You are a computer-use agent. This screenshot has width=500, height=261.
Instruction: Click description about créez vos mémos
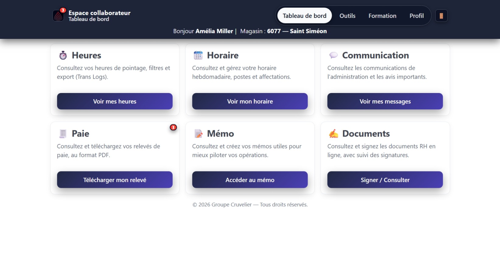pyautogui.click(x=247, y=150)
